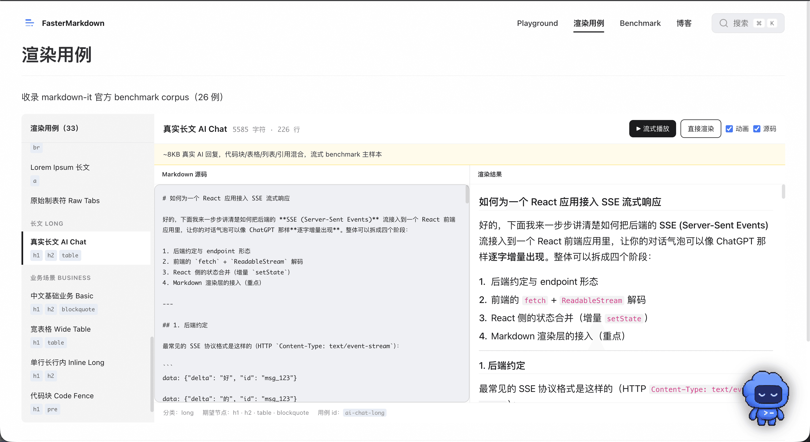
Task: Click the h2 tag under Inline Long
Action: coord(51,376)
